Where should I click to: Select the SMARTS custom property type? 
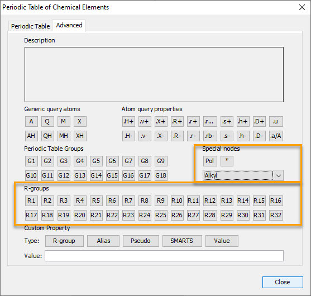point(182,241)
